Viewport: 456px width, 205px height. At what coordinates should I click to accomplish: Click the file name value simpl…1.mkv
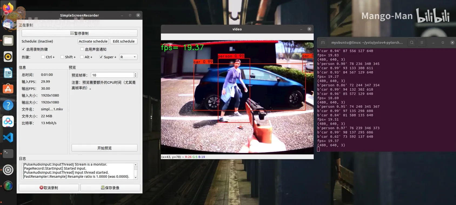pyautogui.click(x=52, y=109)
